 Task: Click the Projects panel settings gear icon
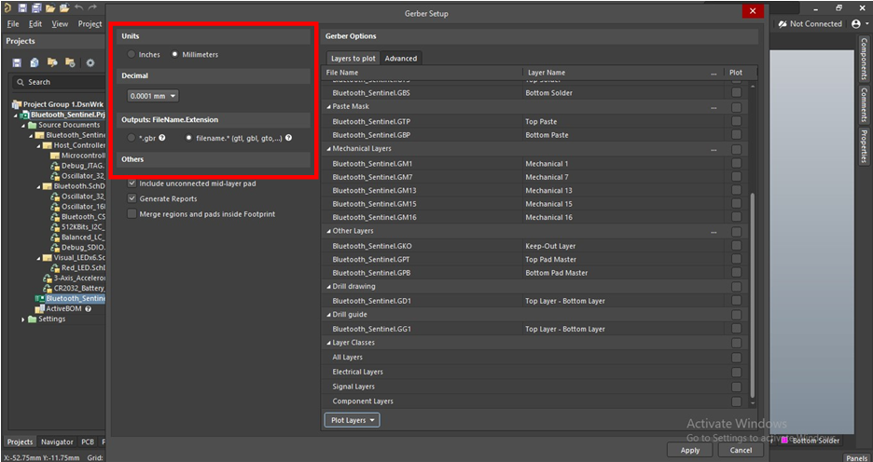(x=90, y=62)
